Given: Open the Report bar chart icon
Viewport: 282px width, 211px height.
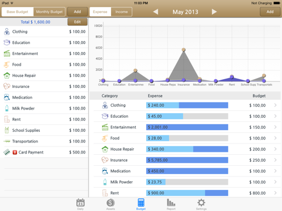Looking at the screenshot, I should click(171, 202).
